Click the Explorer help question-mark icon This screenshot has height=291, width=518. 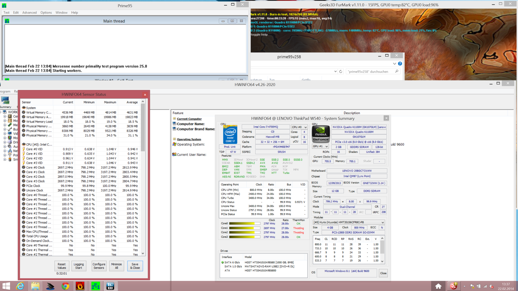(x=400, y=64)
